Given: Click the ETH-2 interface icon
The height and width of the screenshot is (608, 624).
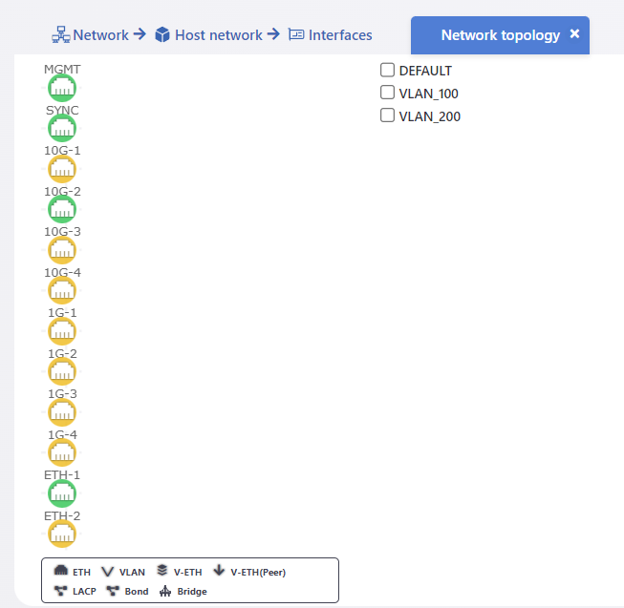Looking at the screenshot, I should coord(62,534).
